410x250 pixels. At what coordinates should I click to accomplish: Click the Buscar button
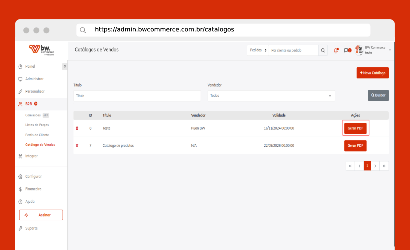click(x=378, y=95)
